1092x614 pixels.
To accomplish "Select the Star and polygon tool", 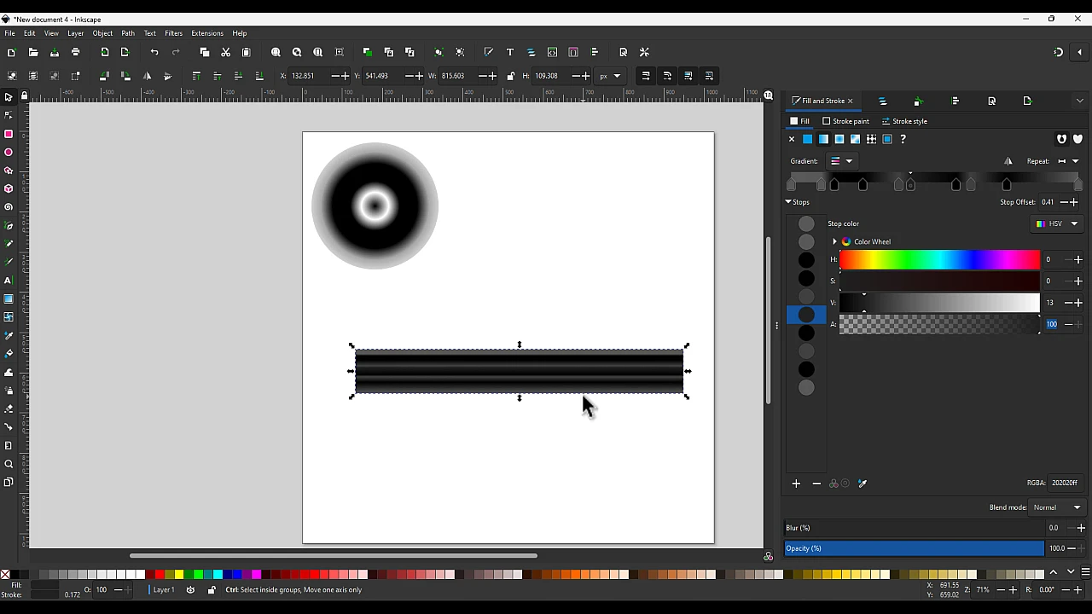I will [9, 171].
